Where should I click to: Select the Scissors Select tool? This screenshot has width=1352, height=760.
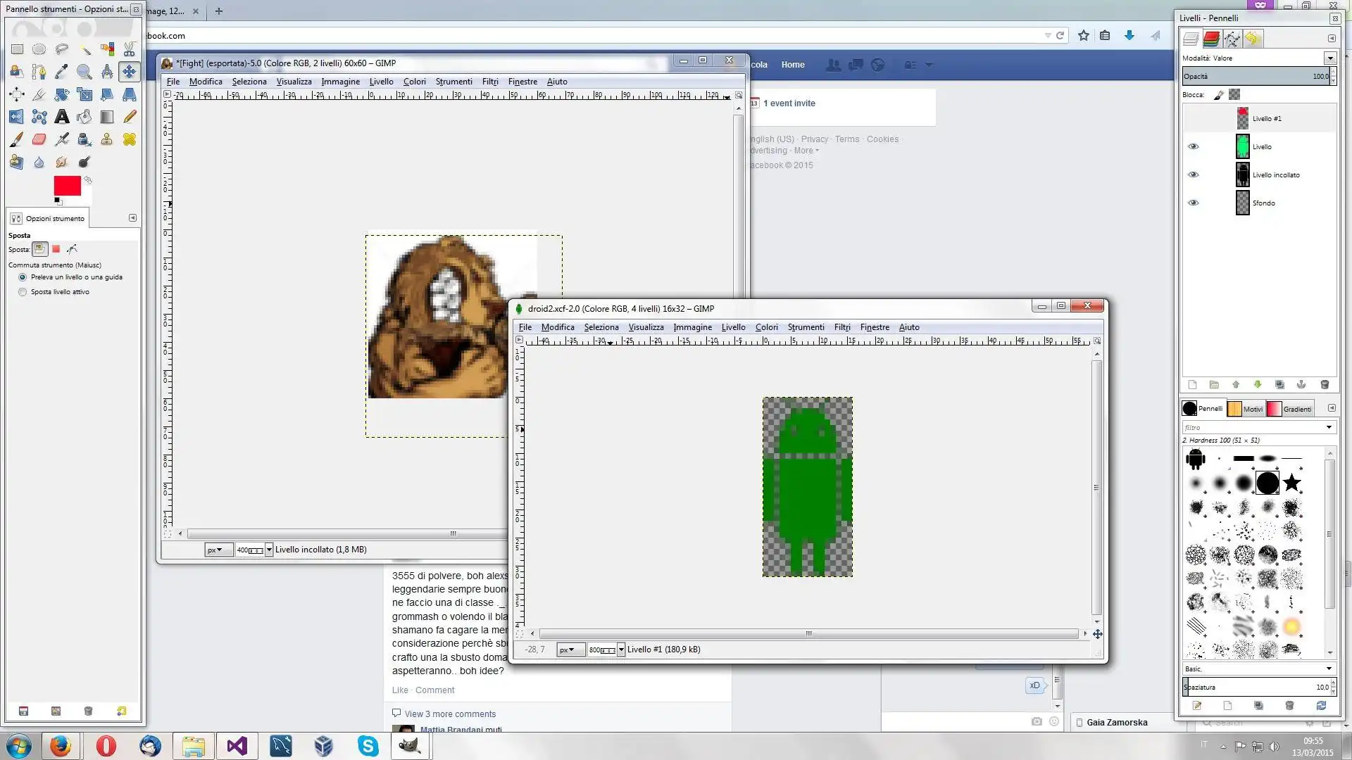(130, 49)
